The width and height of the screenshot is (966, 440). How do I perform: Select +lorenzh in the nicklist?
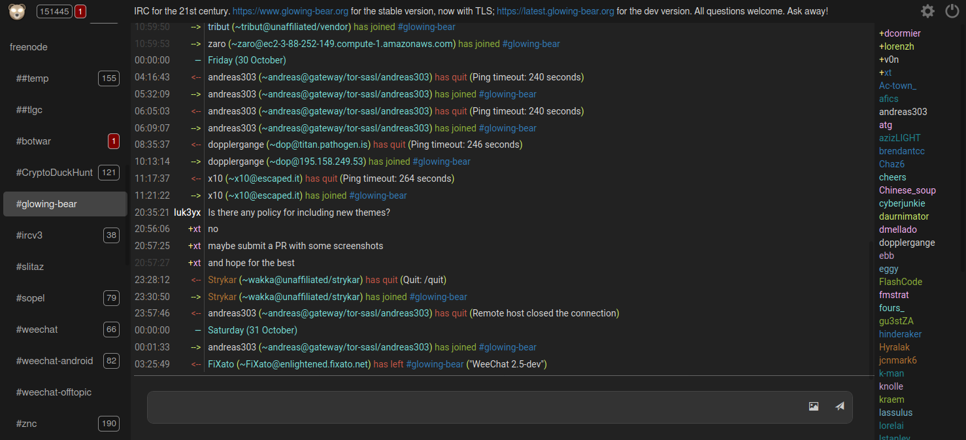pyautogui.click(x=897, y=46)
